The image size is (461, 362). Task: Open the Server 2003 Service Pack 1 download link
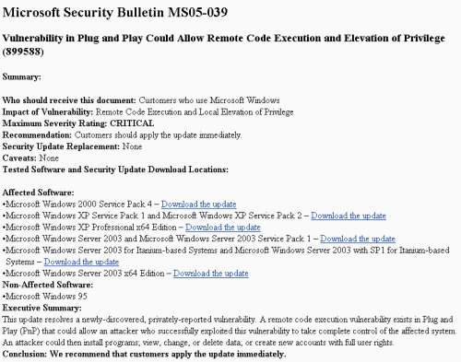click(358, 239)
